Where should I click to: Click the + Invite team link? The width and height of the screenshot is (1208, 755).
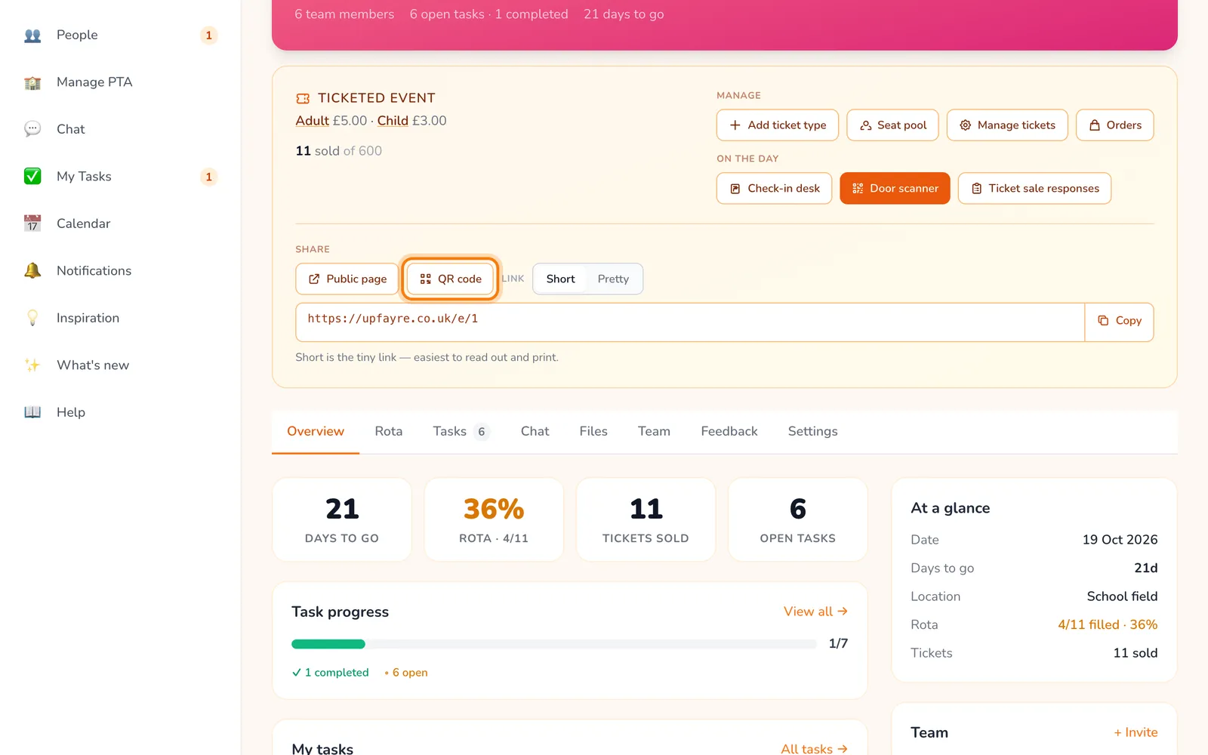point(1136,732)
